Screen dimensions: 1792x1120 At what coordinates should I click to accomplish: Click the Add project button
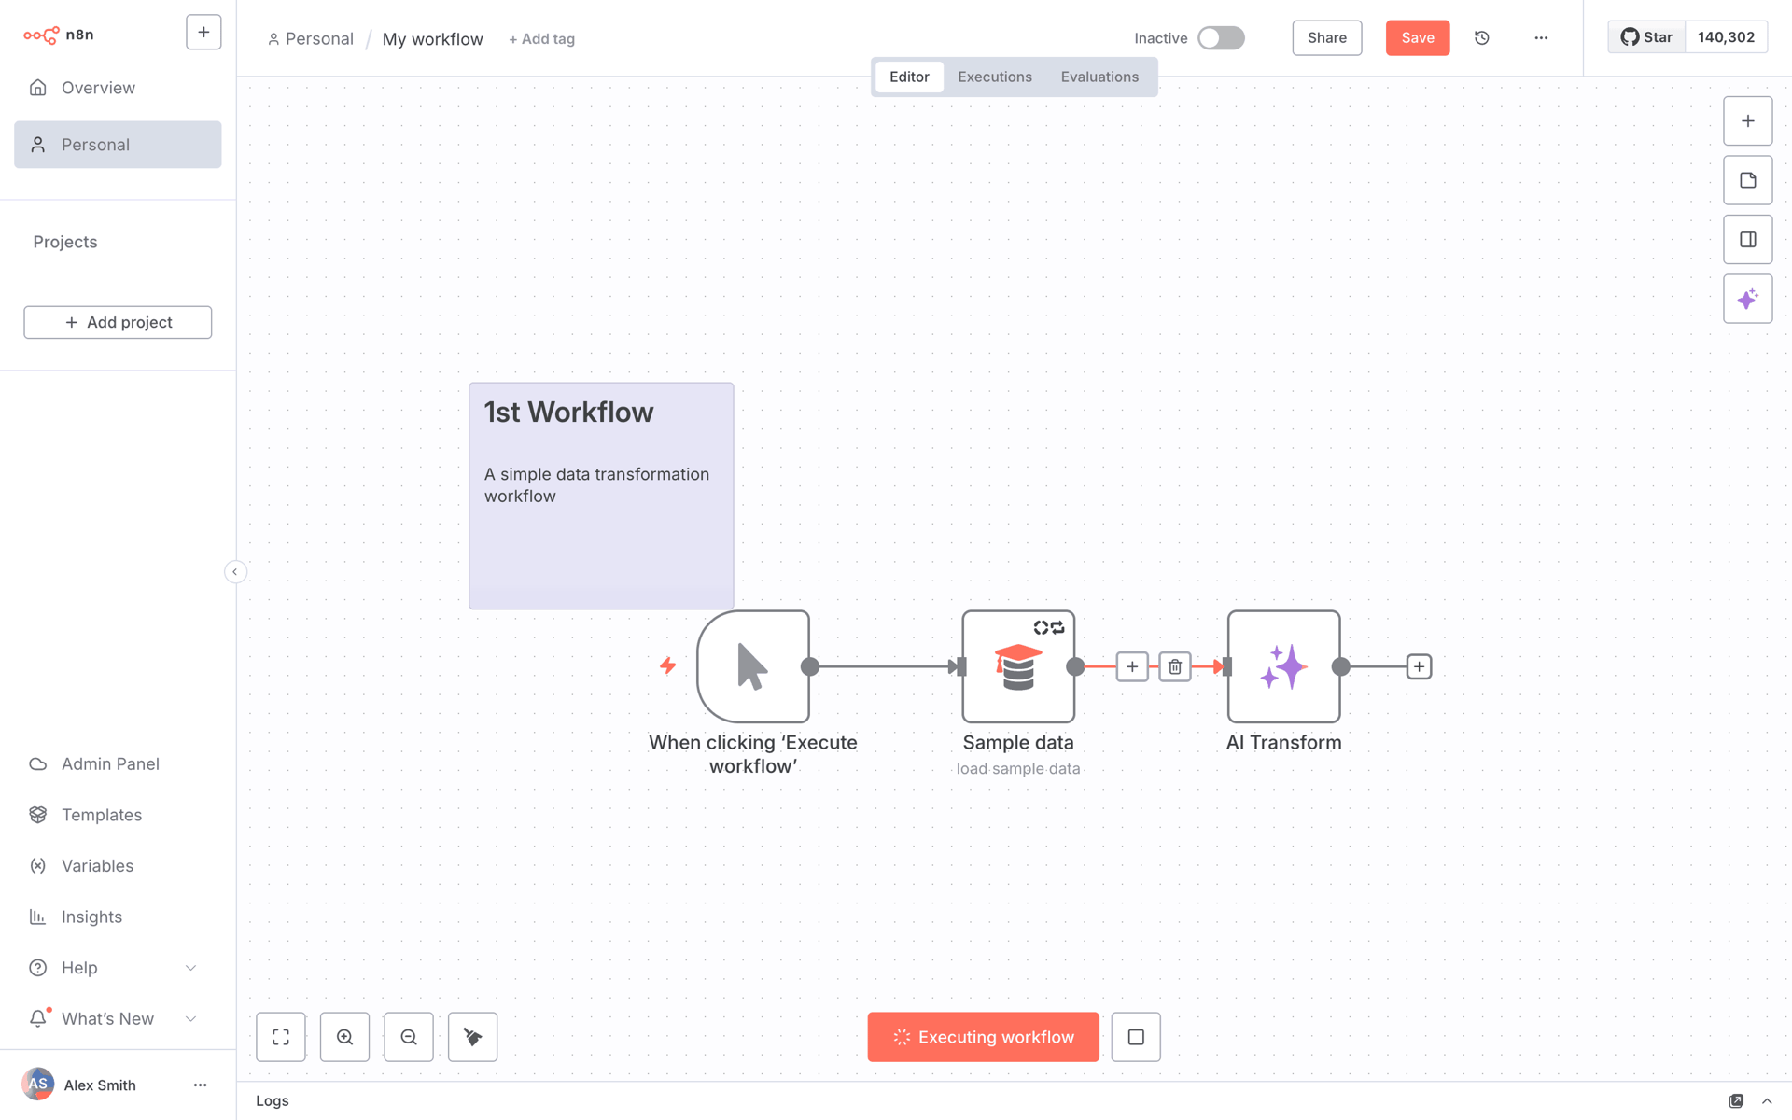coord(118,322)
